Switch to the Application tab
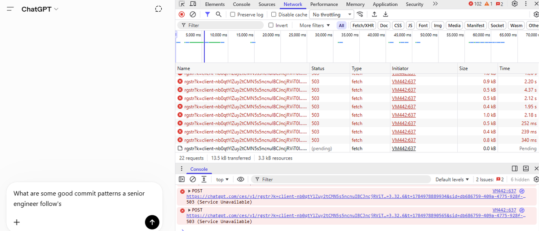This screenshot has height=231, width=539. click(x=385, y=4)
